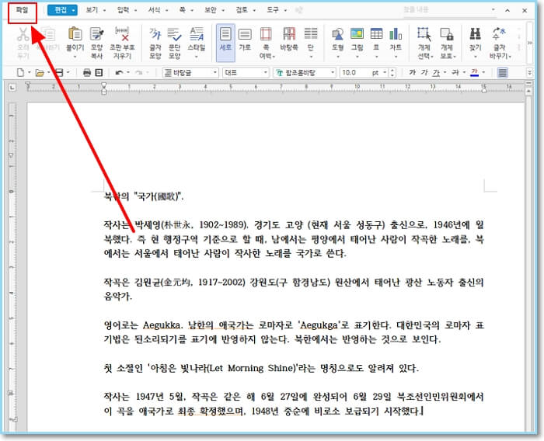Click the 도형 (Shapes) icon

pyautogui.click(x=337, y=34)
